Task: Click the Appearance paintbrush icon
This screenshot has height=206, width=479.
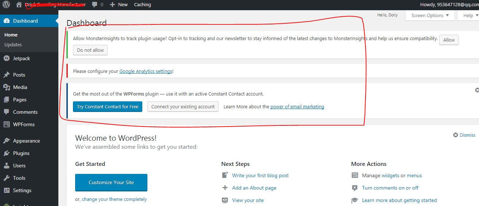Action: (x=7, y=141)
